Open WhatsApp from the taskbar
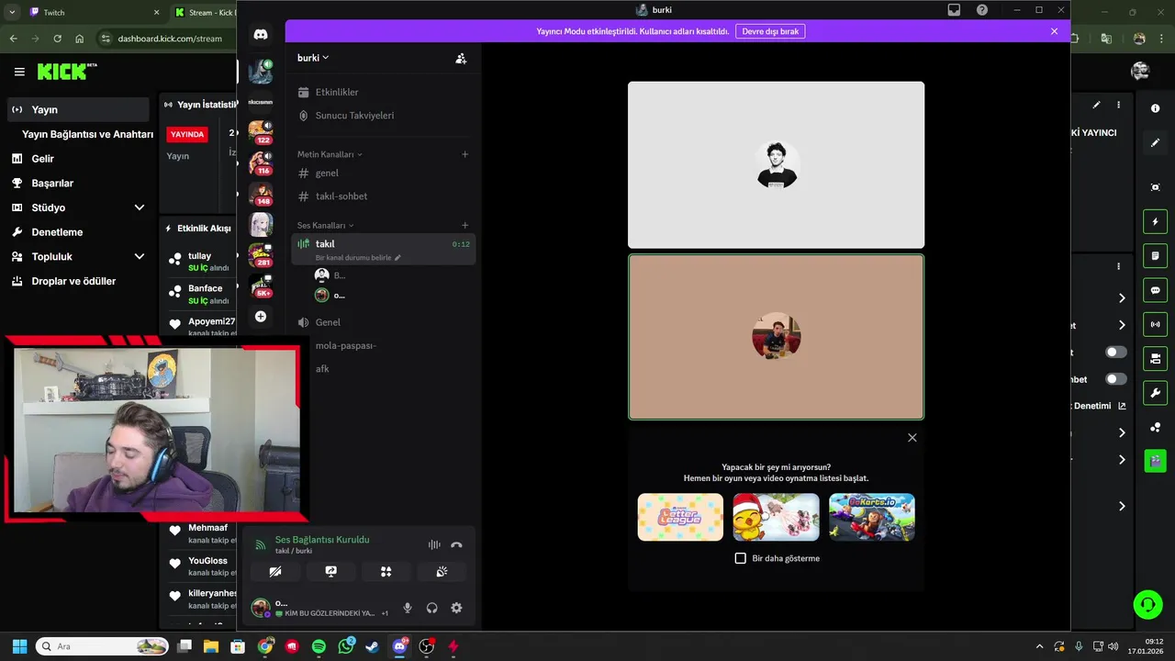Image resolution: width=1175 pixels, height=661 pixels. [x=345, y=646]
